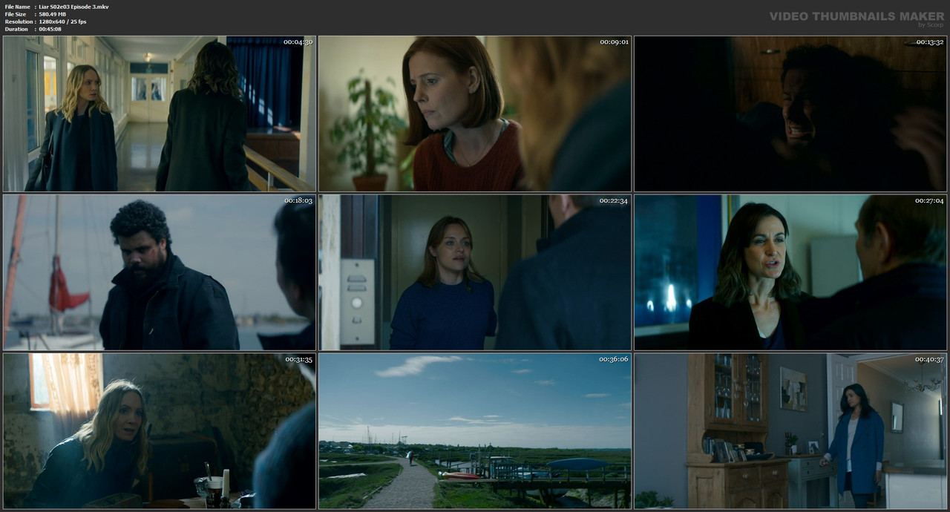Select the thumbnail stamped 00:18:03
950x512 pixels.
click(160, 272)
